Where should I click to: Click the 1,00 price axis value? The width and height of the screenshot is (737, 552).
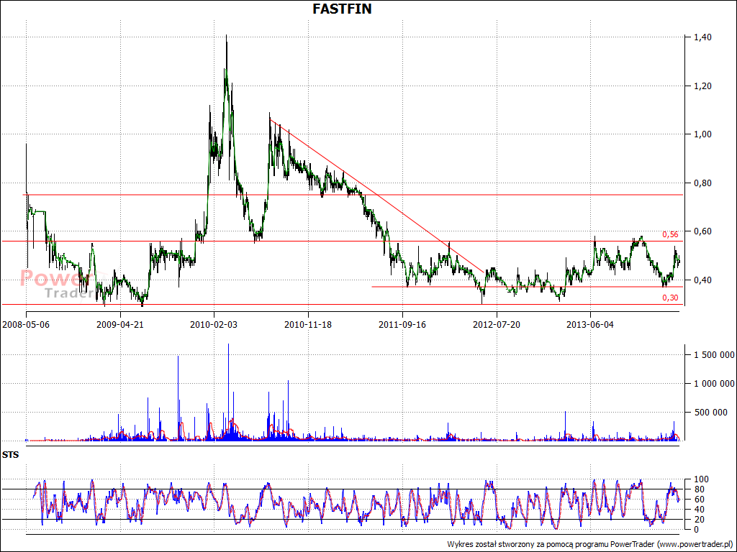702,134
